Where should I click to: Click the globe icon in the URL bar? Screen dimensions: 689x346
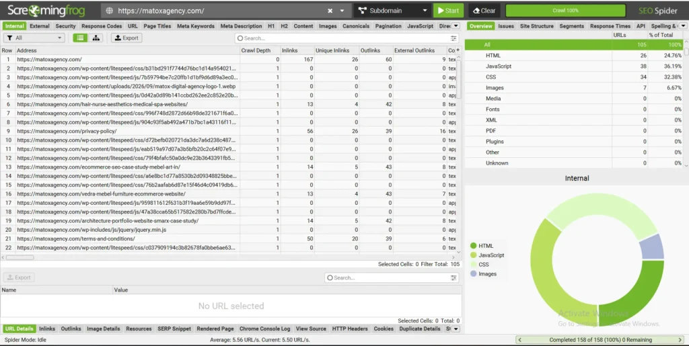(x=110, y=11)
